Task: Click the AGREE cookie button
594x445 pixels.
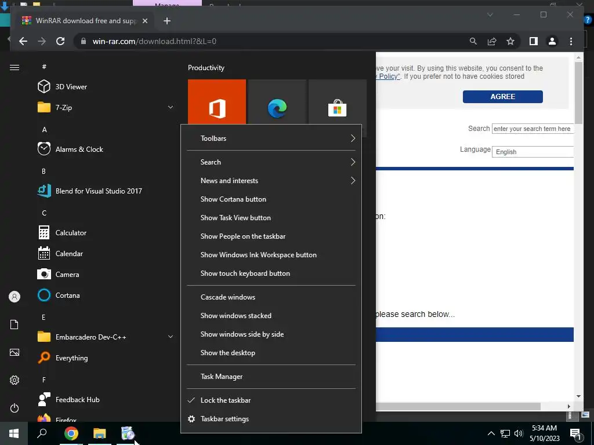Action: [503, 97]
